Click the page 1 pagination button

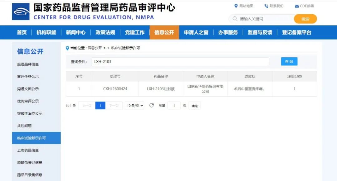[100, 106]
